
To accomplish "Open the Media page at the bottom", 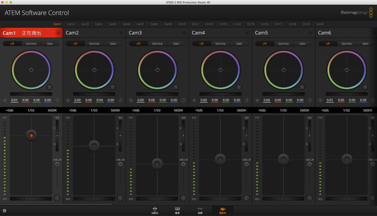I will 177,211.
